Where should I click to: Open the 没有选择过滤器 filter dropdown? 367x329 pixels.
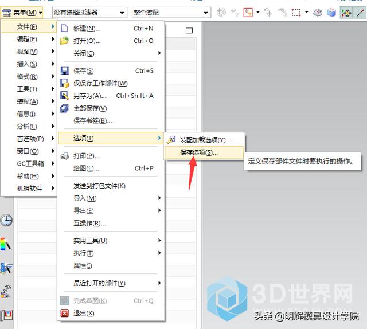(89, 13)
